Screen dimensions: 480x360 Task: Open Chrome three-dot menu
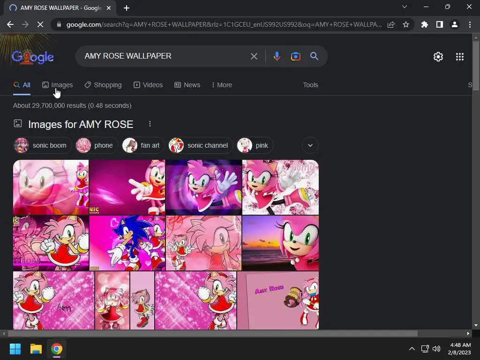click(470, 24)
